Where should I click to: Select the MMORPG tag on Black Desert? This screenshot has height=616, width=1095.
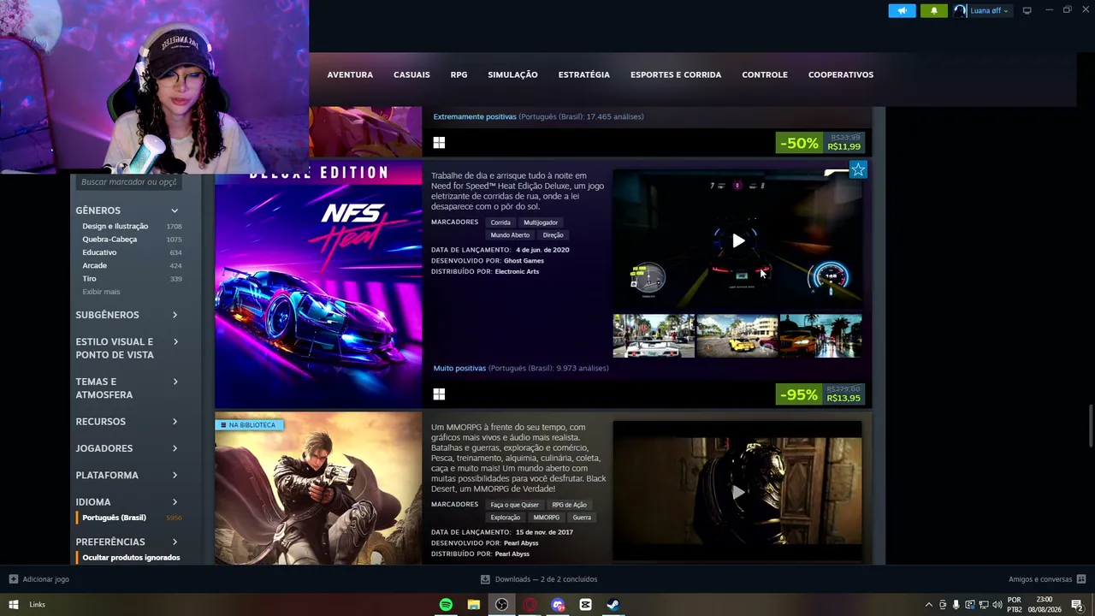(547, 518)
